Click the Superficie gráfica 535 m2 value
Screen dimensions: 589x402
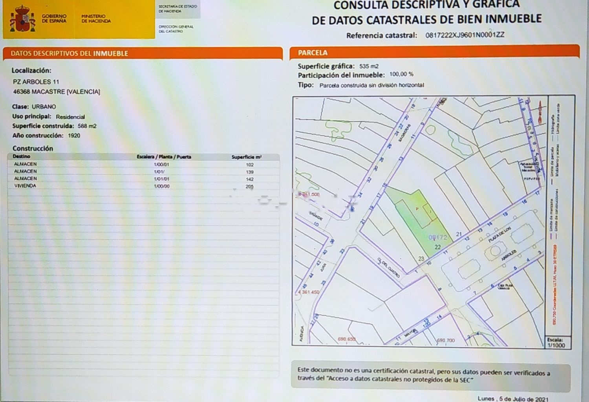369,66
